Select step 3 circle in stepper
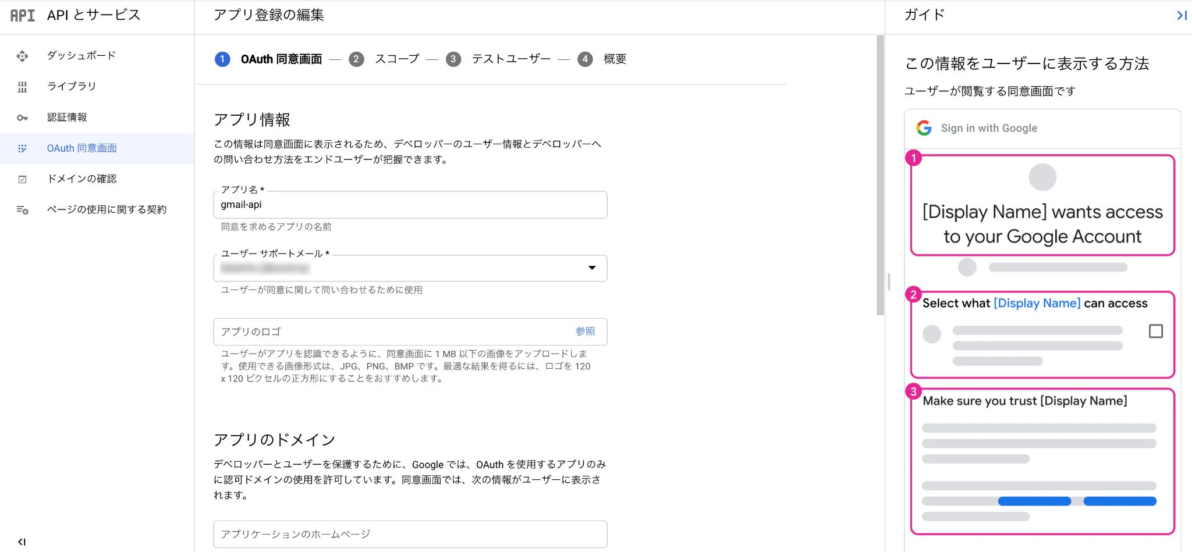 point(453,59)
